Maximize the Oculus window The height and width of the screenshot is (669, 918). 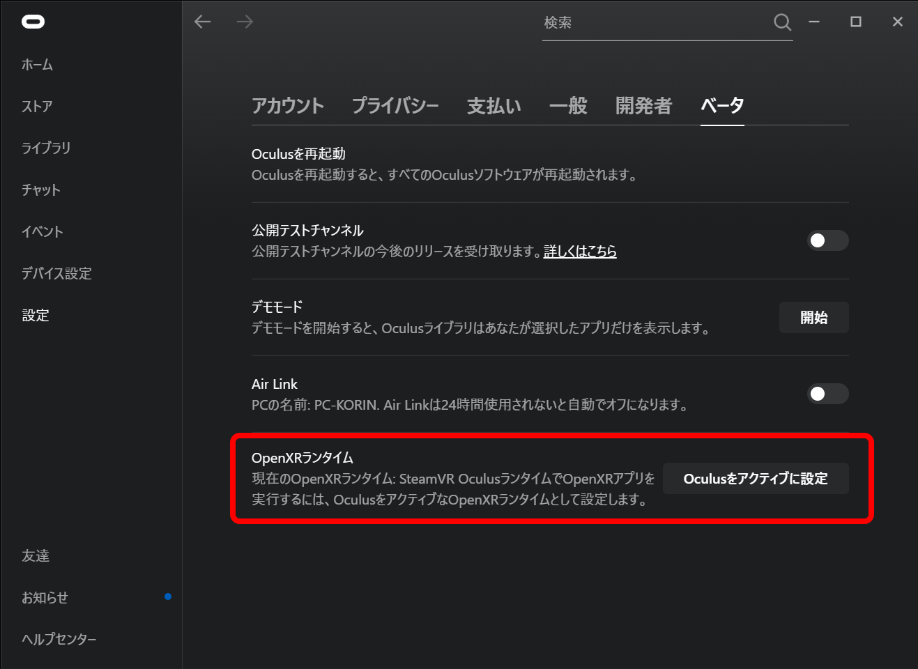pyautogui.click(x=856, y=22)
